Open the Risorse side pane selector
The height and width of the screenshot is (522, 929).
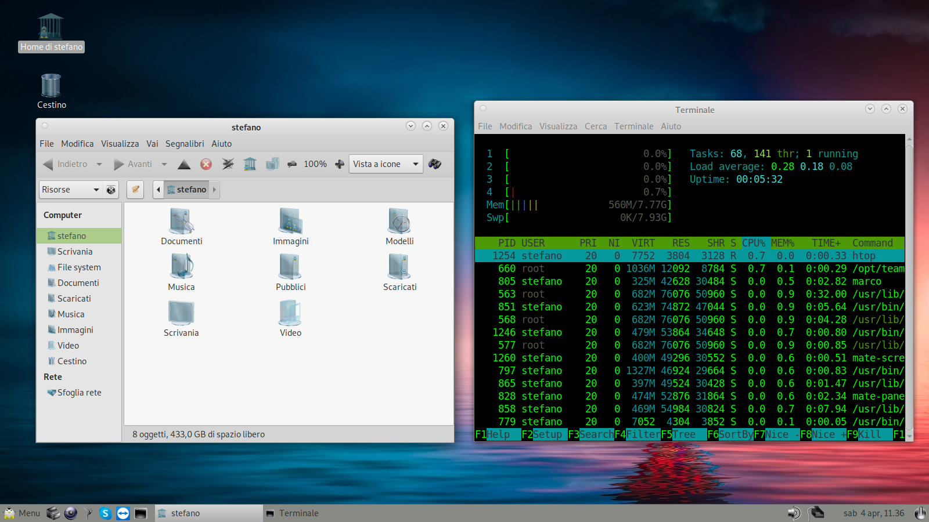tap(71, 190)
